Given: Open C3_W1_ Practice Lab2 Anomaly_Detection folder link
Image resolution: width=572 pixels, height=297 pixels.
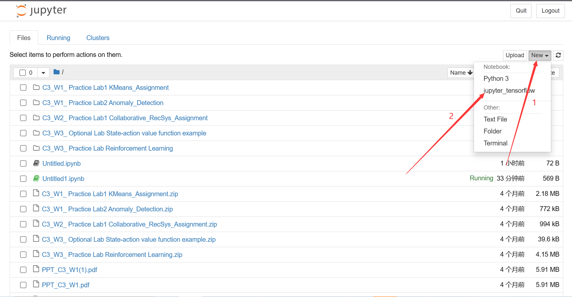Looking at the screenshot, I should 103,103.
